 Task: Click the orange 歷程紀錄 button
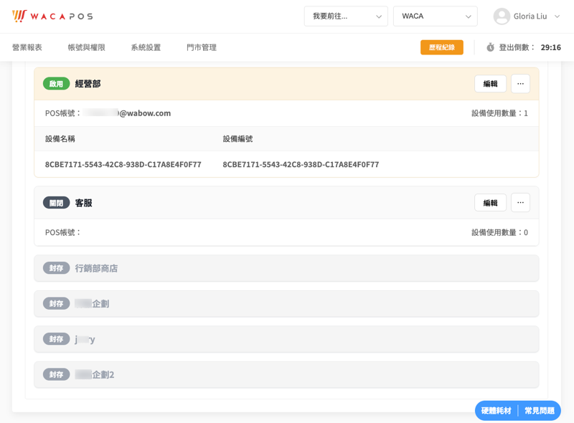tap(442, 47)
